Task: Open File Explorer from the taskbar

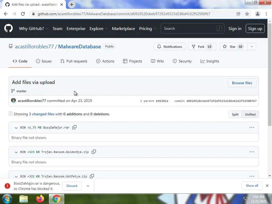Action: pyautogui.click(x=24, y=199)
